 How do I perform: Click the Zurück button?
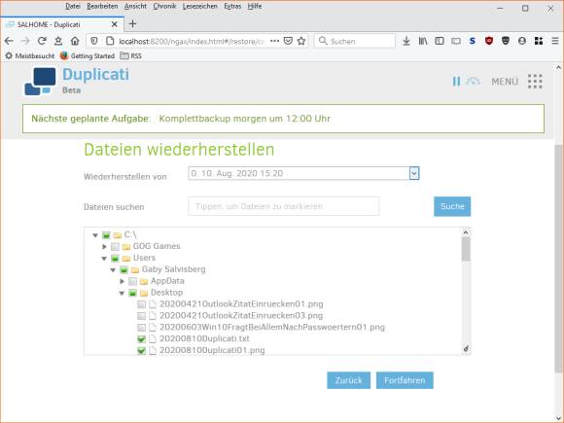pyautogui.click(x=348, y=380)
